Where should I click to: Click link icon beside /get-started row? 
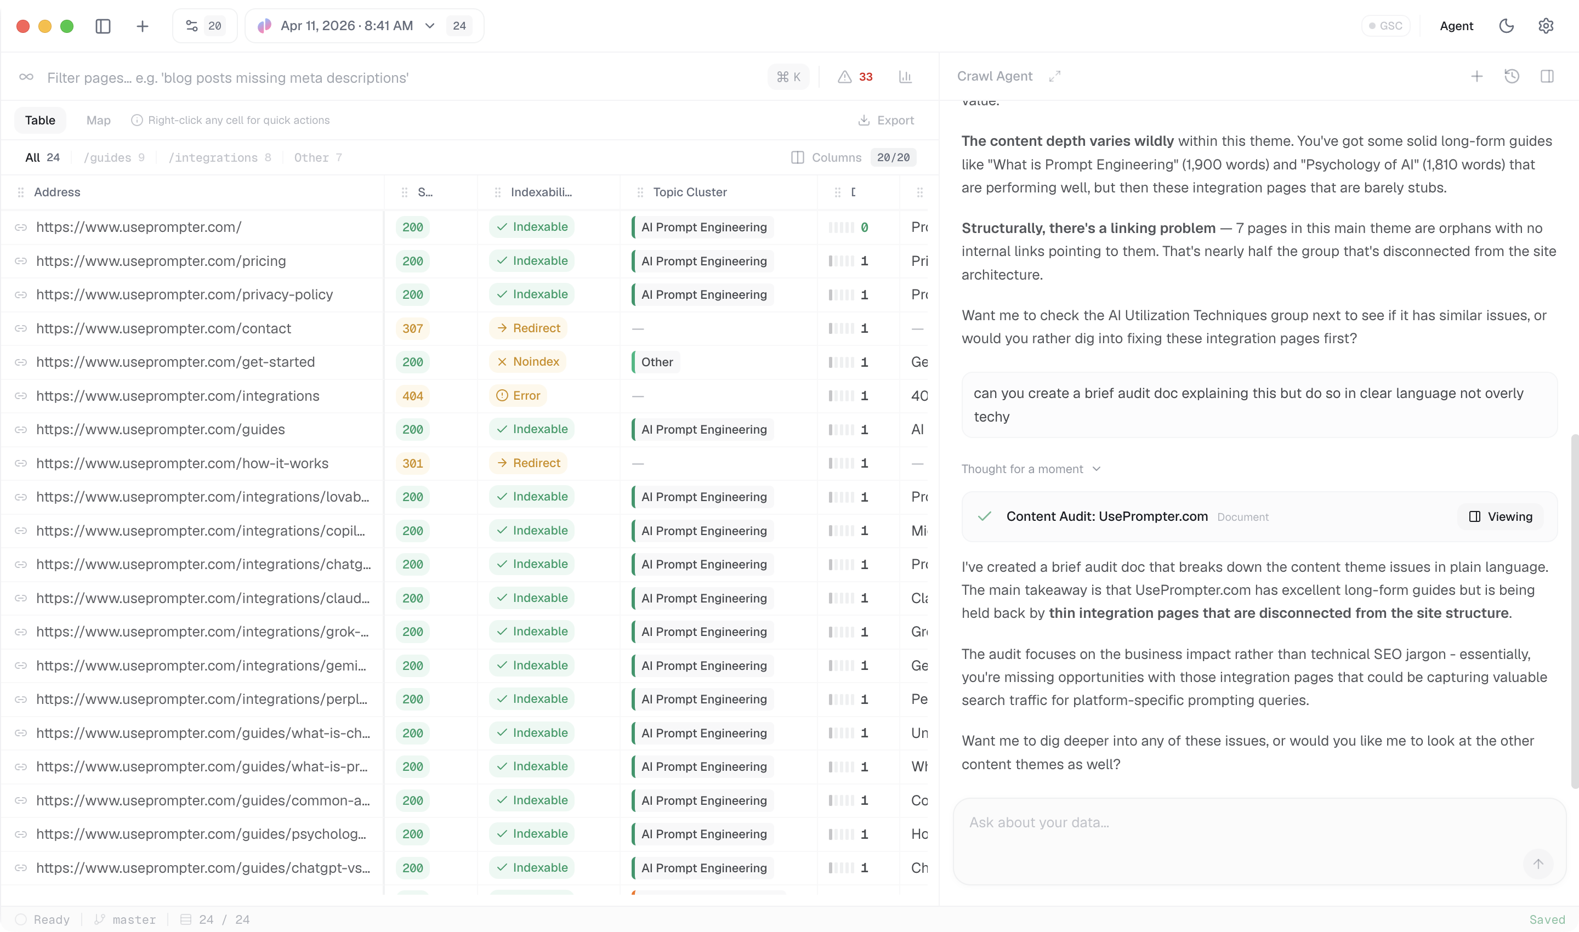[x=21, y=362]
